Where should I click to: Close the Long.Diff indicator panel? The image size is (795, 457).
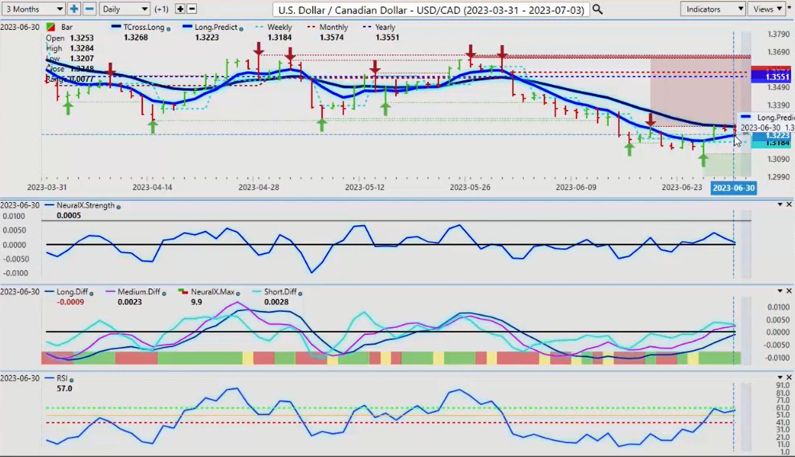pyautogui.click(x=789, y=291)
